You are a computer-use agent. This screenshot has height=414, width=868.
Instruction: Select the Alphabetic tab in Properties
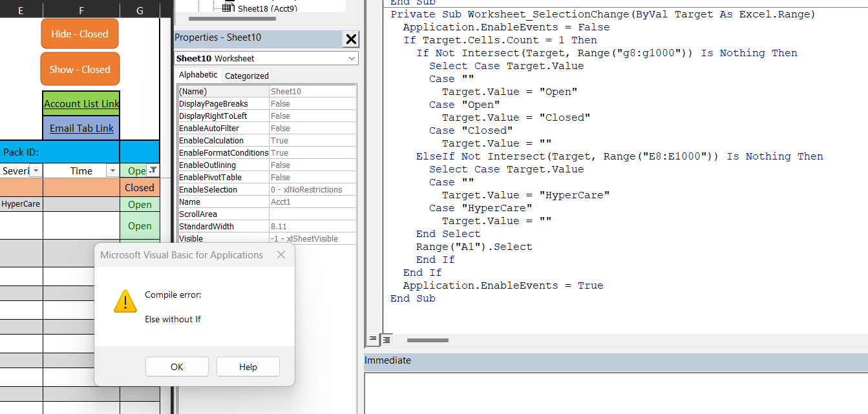[x=198, y=74]
